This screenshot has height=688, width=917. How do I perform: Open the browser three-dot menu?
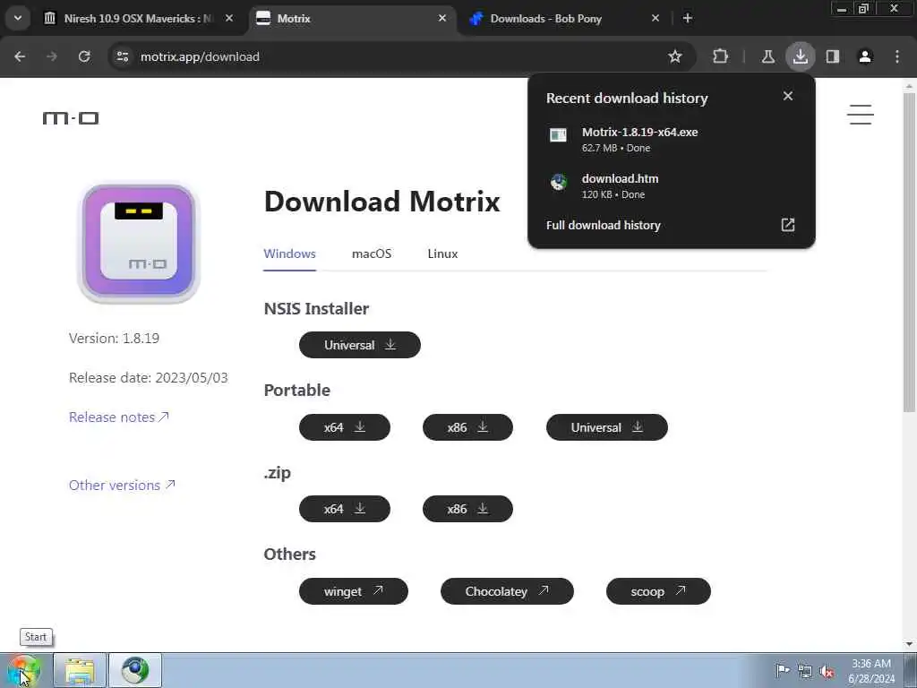click(897, 56)
